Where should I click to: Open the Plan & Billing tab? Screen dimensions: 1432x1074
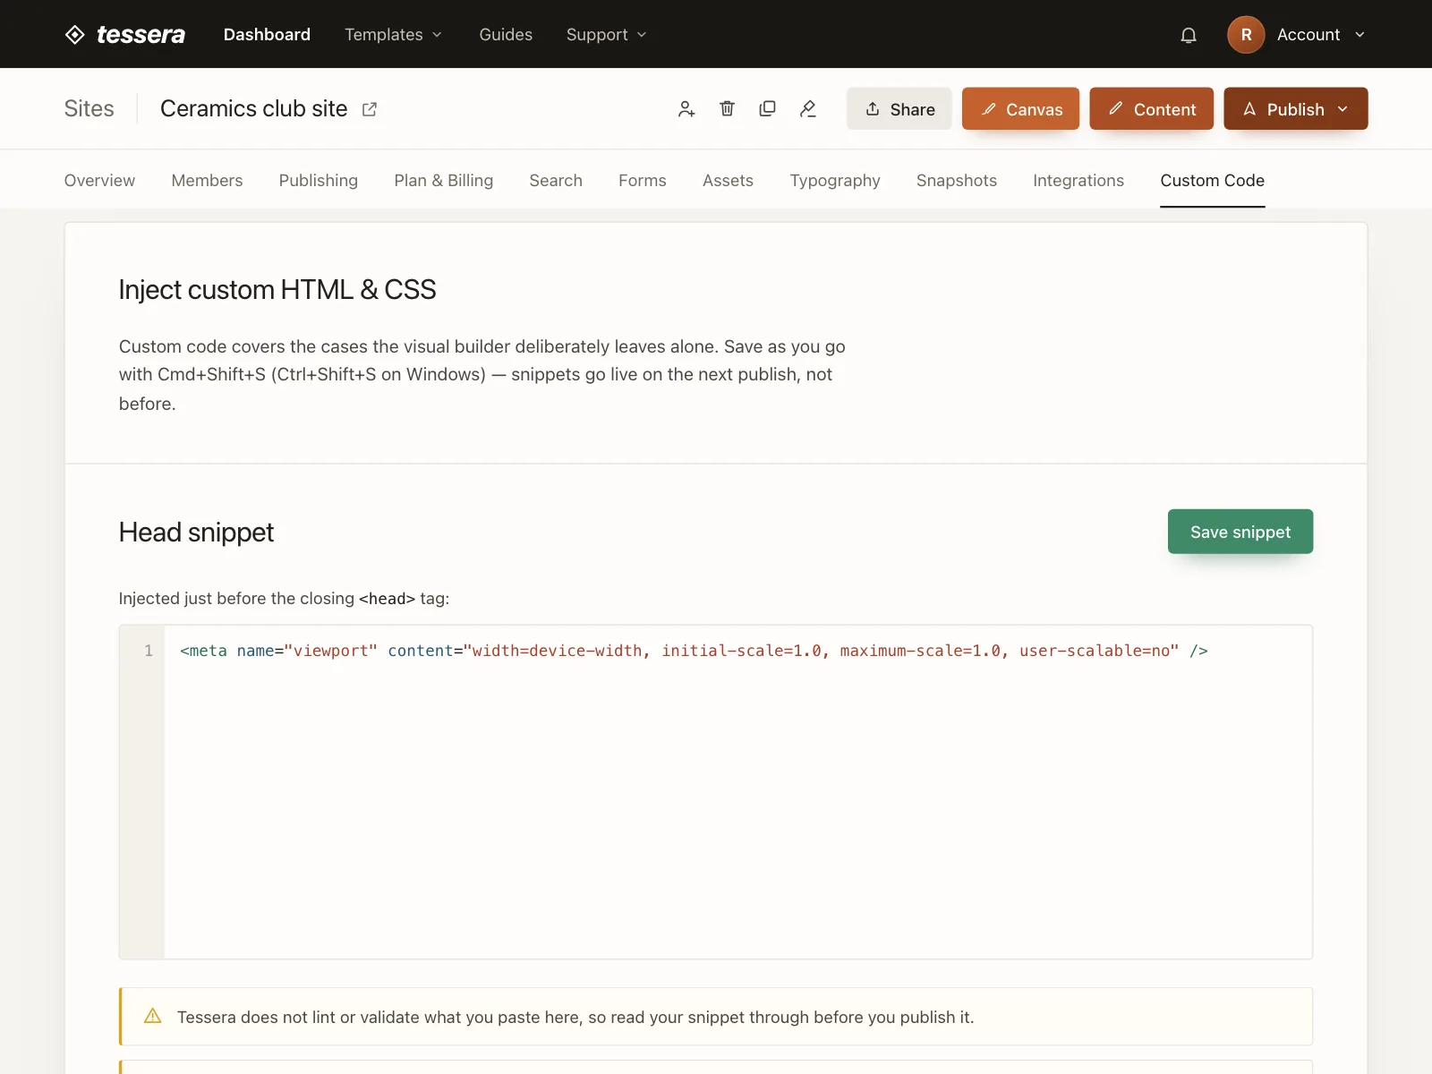coord(444,181)
